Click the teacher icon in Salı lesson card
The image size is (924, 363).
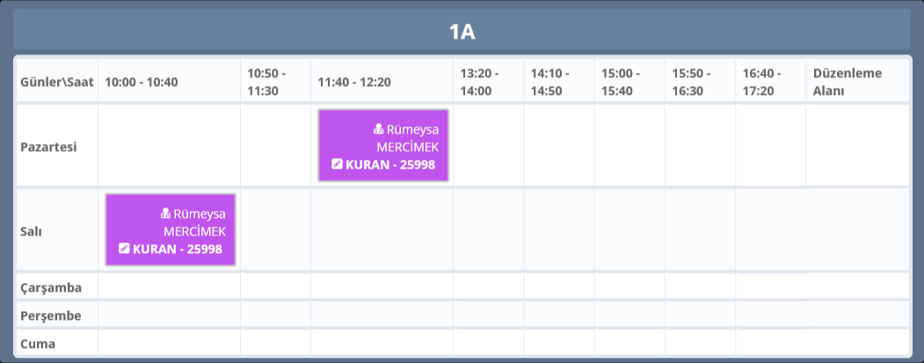pyautogui.click(x=165, y=214)
